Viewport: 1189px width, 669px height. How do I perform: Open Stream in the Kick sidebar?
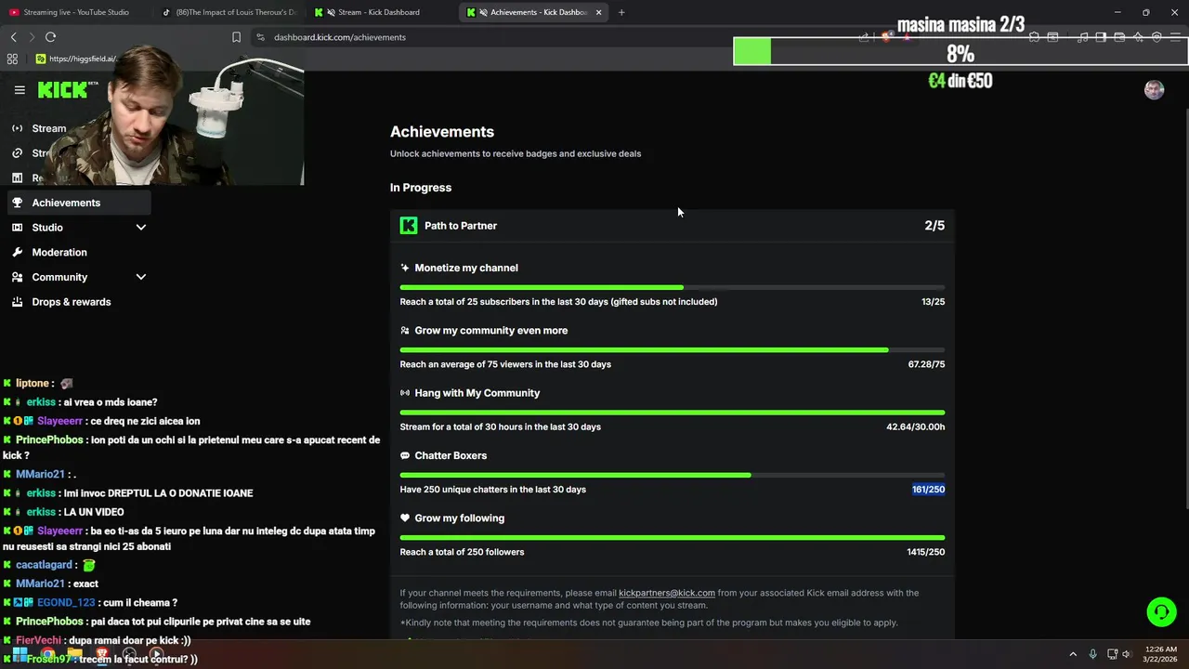(x=48, y=128)
